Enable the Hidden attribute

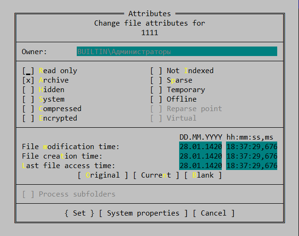[43, 90]
